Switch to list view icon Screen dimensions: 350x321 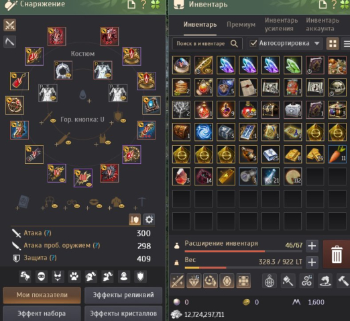pyautogui.click(x=346, y=44)
